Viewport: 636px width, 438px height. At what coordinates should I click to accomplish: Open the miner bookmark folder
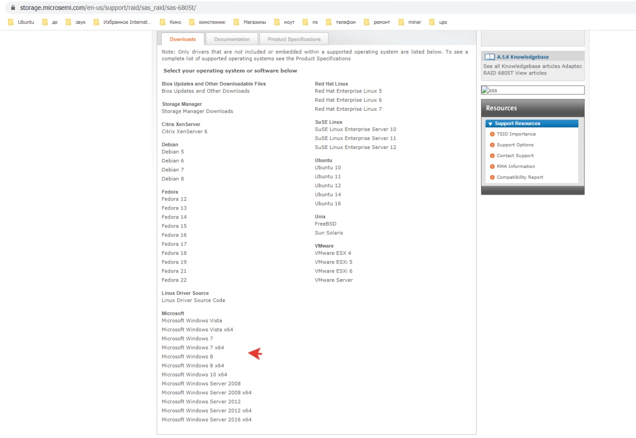tap(409, 22)
